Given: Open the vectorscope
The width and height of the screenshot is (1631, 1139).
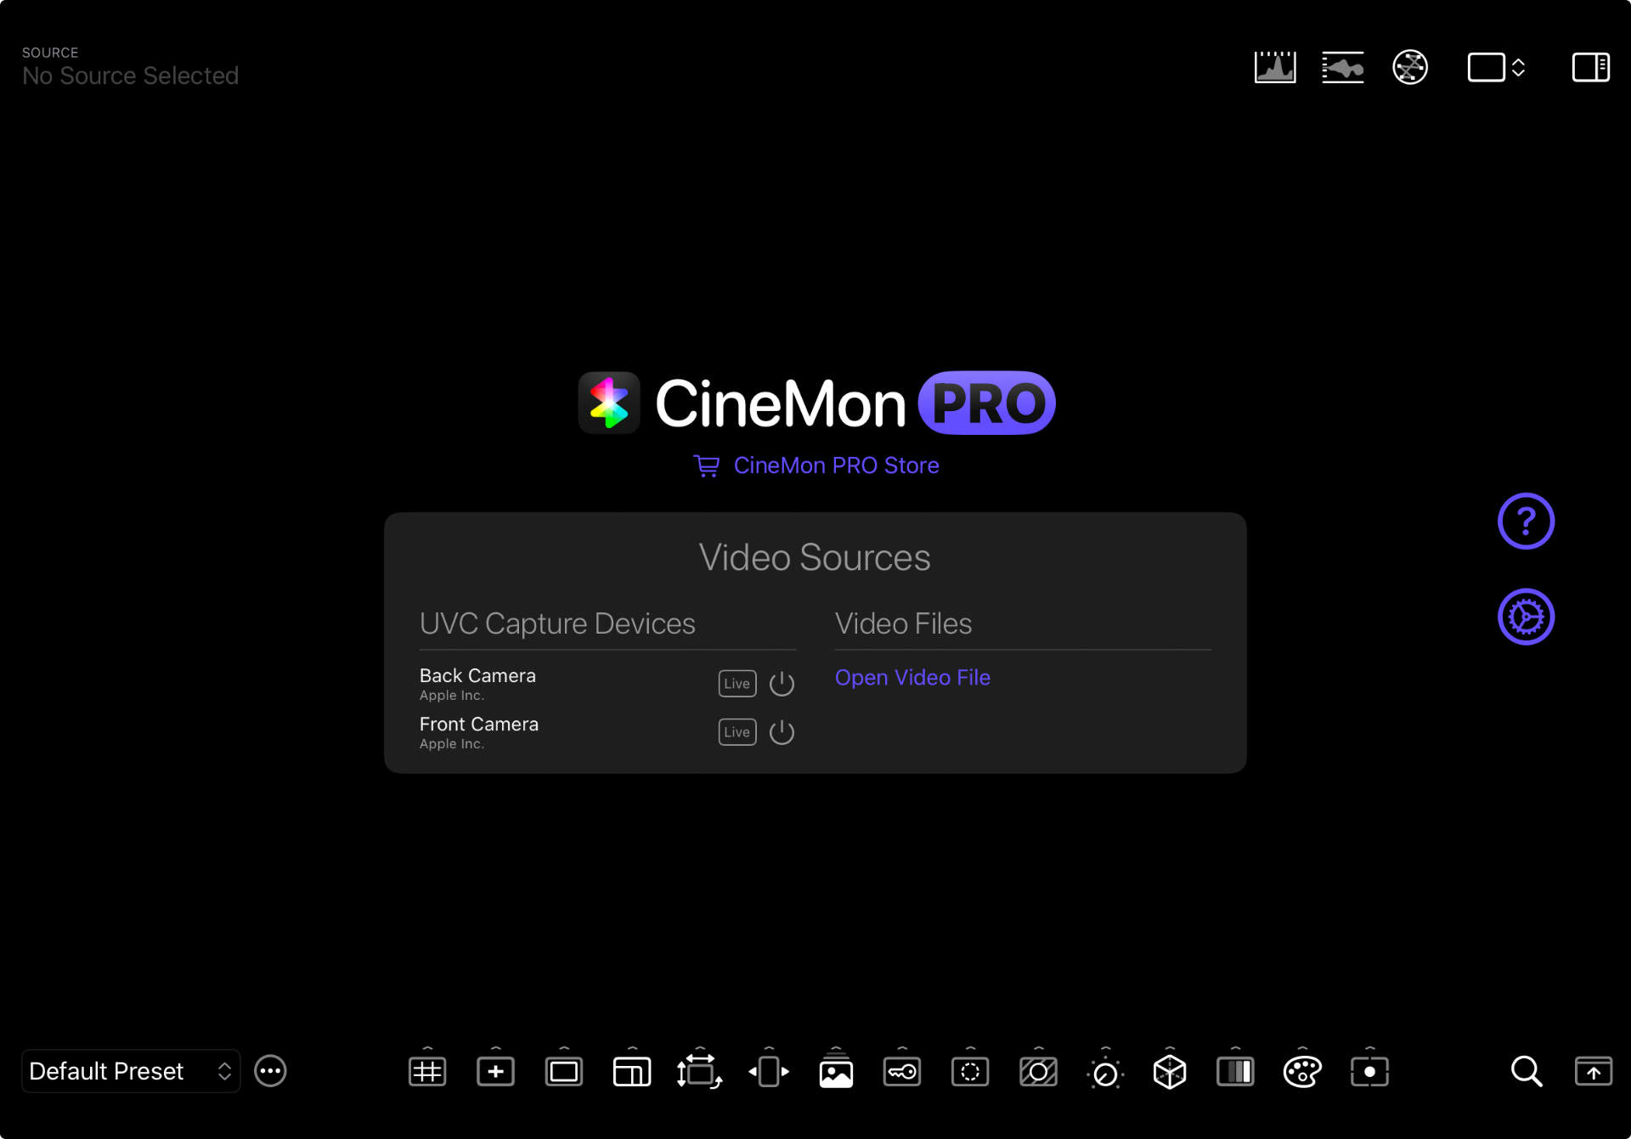Looking at the screenshot, I should coord(1410,67).
